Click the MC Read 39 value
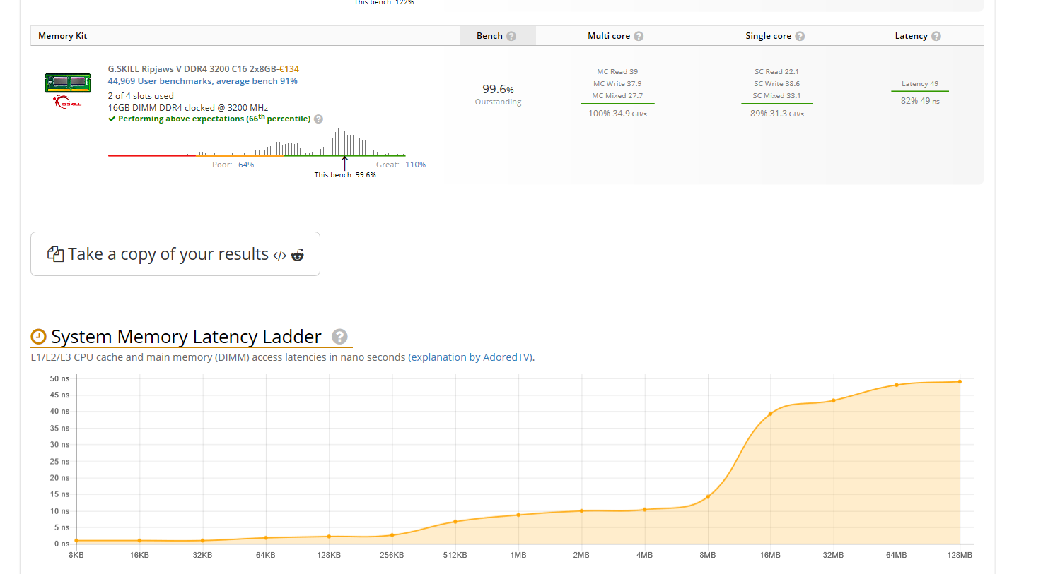 coord(617,72)
